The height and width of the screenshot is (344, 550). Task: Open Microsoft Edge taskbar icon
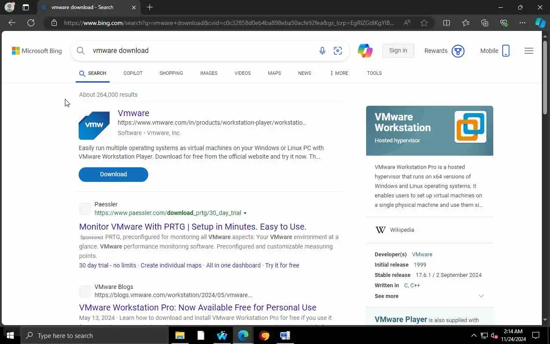pos(243,335)
